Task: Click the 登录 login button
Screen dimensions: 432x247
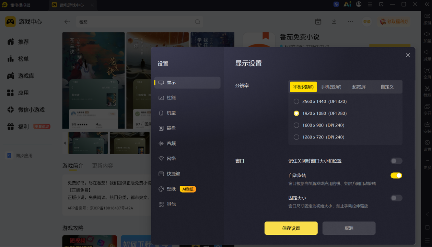Action: click(367, 21)
